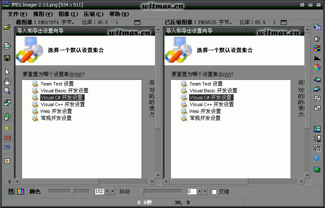Viewport: 325px width, 208px height.
Task: Click 'Visual C++ 开发设置' in compressed image pane
Action: click(x=212, y=104)
